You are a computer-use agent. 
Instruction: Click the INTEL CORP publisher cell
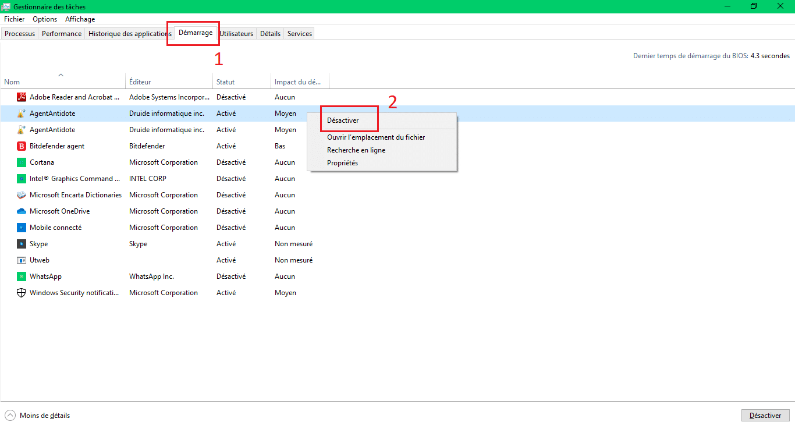click(148, 179)
